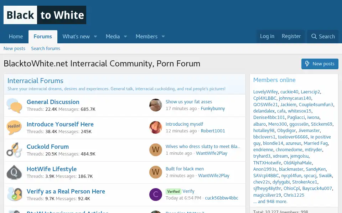The height and width of the screenshot is (213, 342).
Task: Open thread Wives who dress slutty to meet
Action: point(203,147)
